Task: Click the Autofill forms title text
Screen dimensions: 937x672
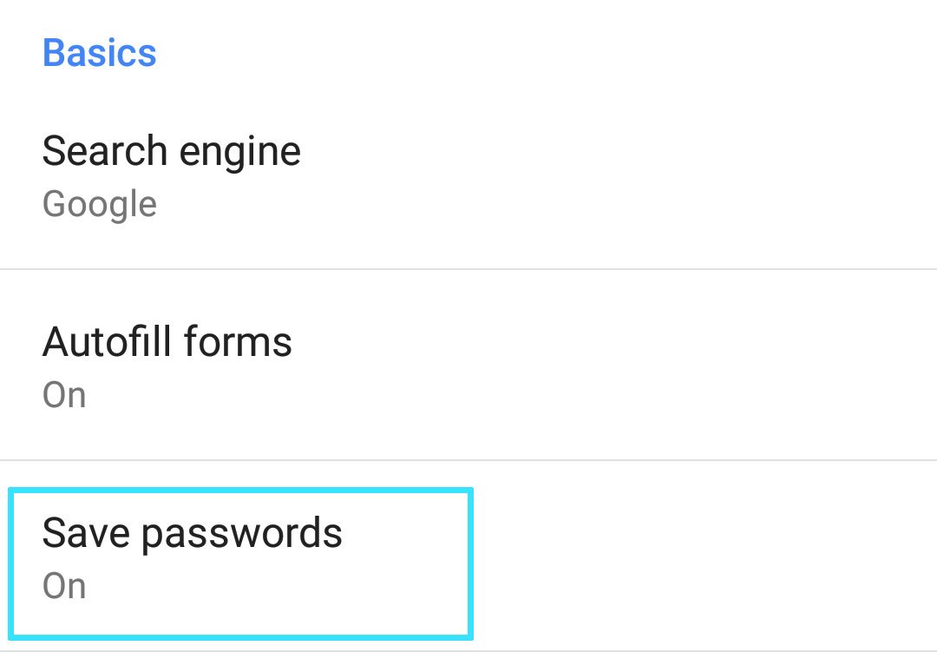Action: [x=167, y=342]
